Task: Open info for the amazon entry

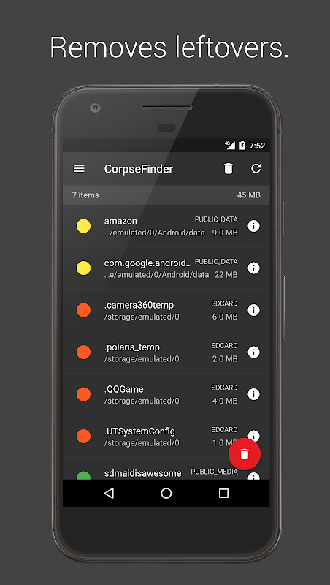Action: click(x=253, y=226)
